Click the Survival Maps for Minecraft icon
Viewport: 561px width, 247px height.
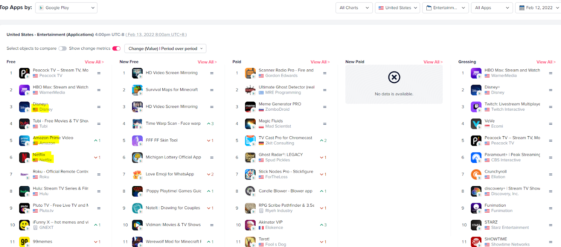pos(137,90)
